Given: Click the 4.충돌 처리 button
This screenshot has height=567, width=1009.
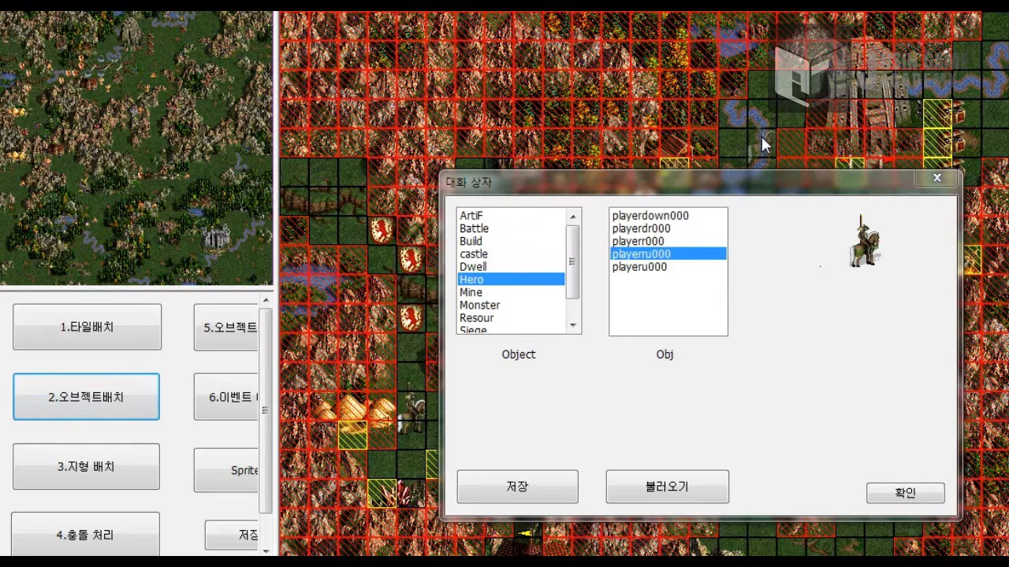Looking at the screenshot, I should click(x=85, y=534).
